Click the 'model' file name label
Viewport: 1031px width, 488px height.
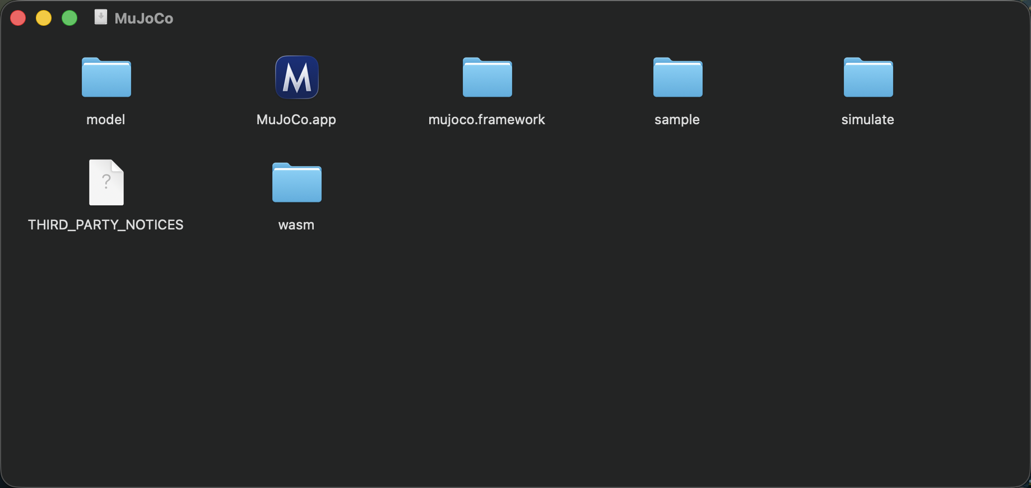(105, 119)
